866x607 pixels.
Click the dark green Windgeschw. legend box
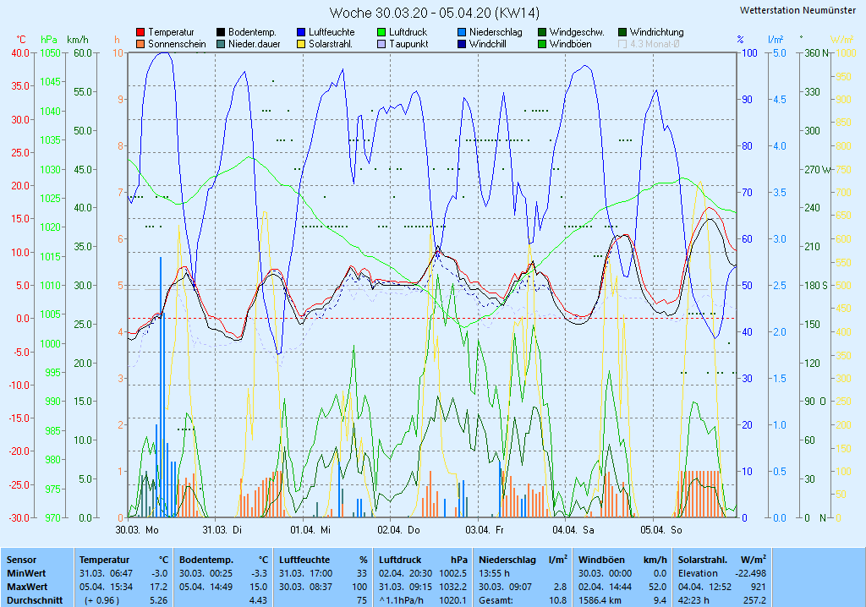coord(542,32)
